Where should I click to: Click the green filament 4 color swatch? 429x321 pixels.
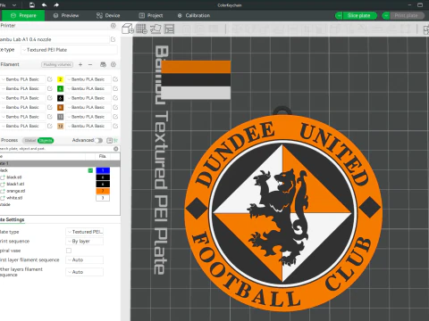(x=60, y=88)
